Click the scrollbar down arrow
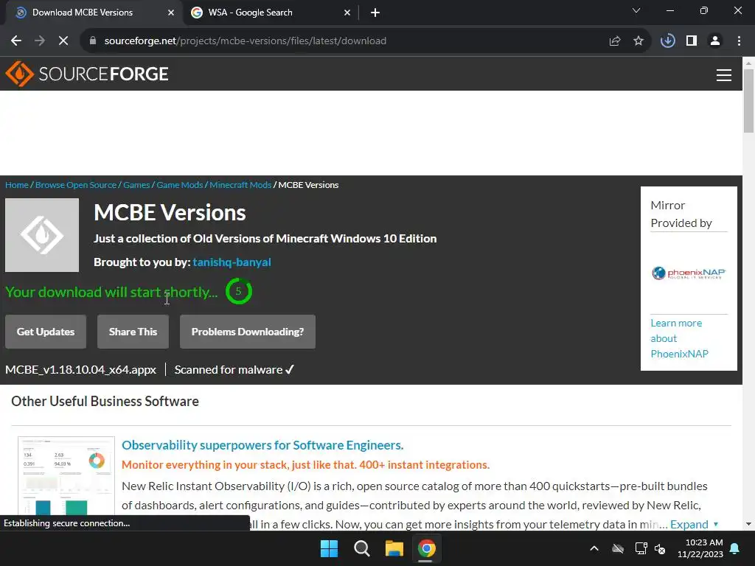 [748, 524]
